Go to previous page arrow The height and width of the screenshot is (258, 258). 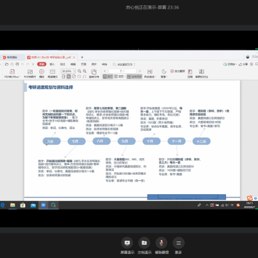pyautogui.click(x=105, y=71)
